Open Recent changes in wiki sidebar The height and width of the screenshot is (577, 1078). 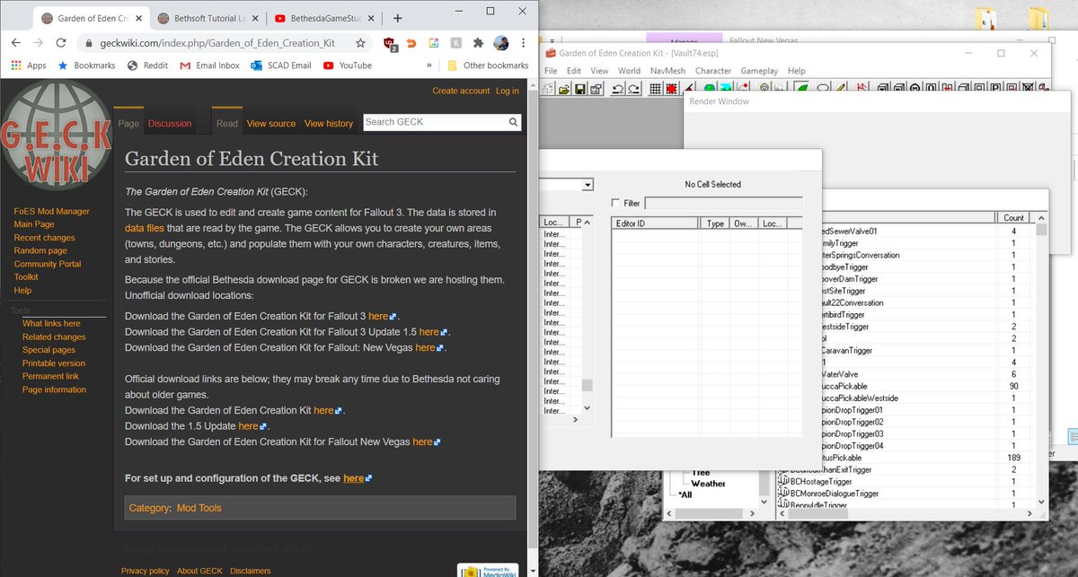44,238
